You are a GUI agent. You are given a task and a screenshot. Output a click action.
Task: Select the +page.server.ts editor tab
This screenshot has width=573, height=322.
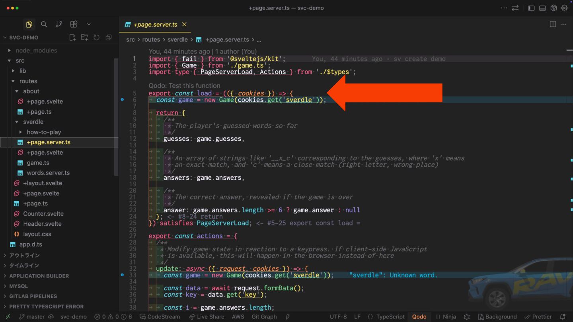[155, 24]
